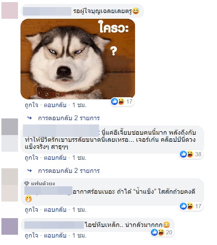Open reactions showing 38 on second comment
The width and height of the screenshot is (217, 245).
coord(191,154)
